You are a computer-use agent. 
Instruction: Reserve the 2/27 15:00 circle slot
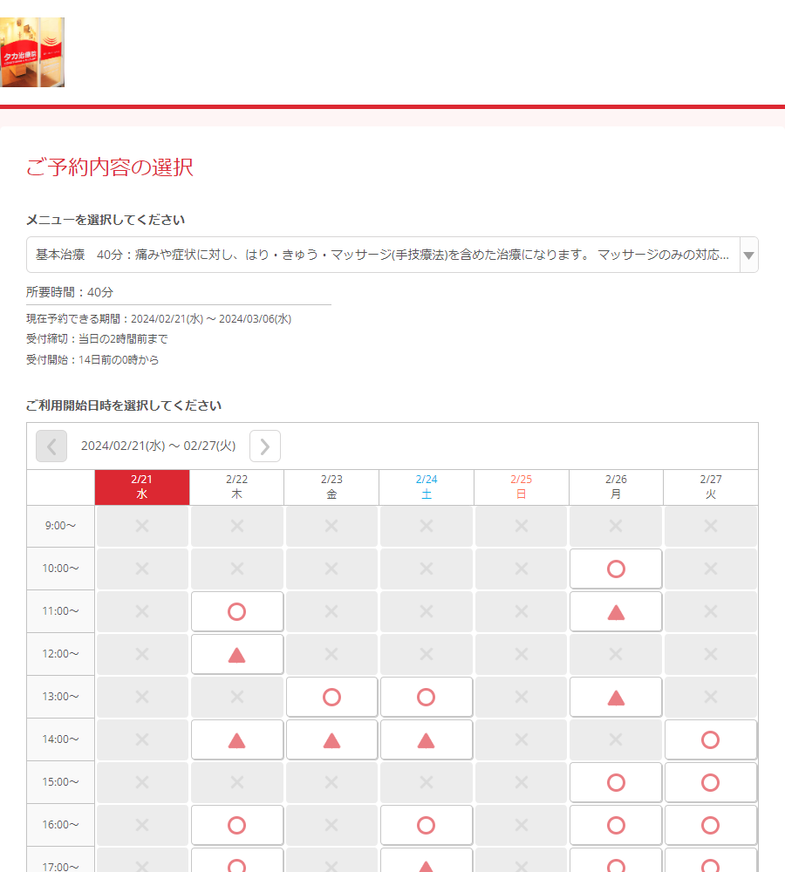coord(710,782)
